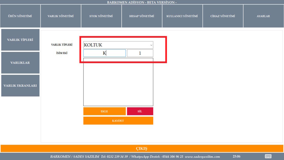Exit via the ÇIKIŞ bar

click(142, 148)
